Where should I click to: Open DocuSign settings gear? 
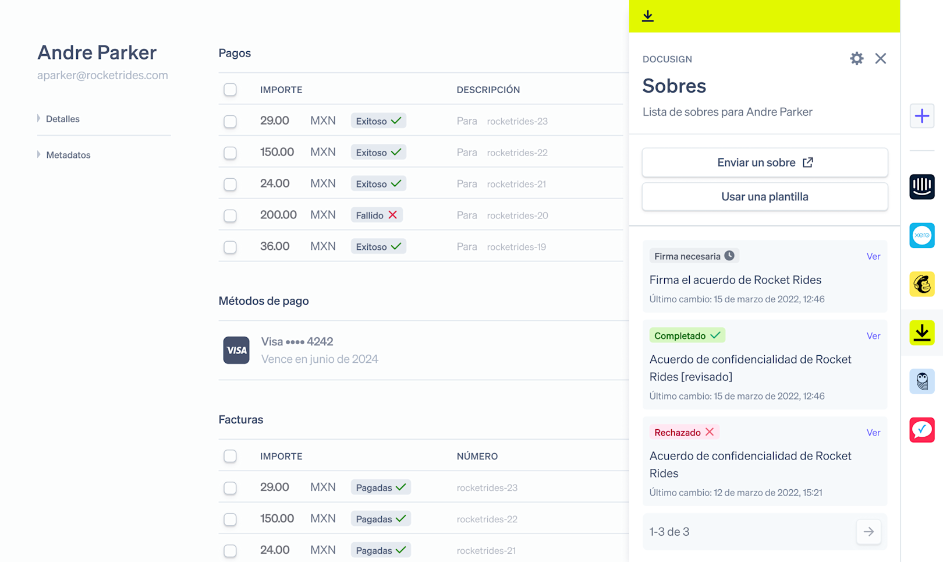(856, 58)
